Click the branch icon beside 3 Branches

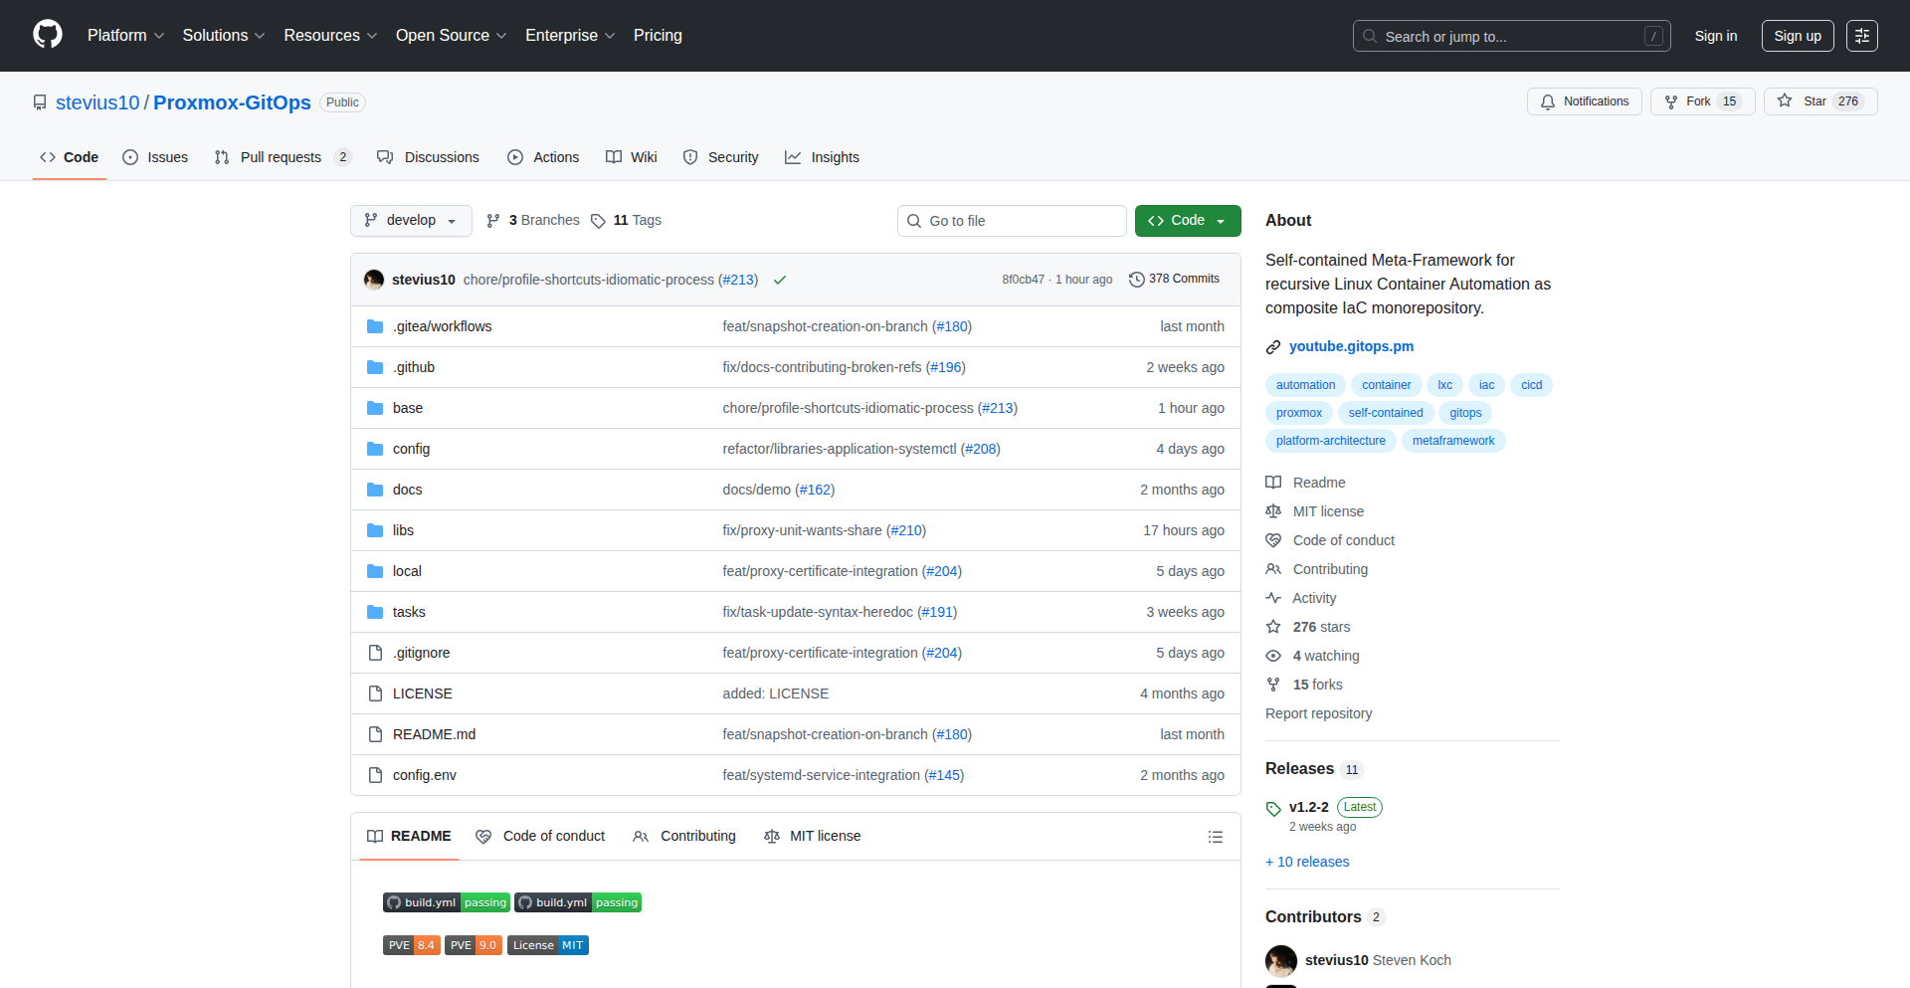click(494, 220)
